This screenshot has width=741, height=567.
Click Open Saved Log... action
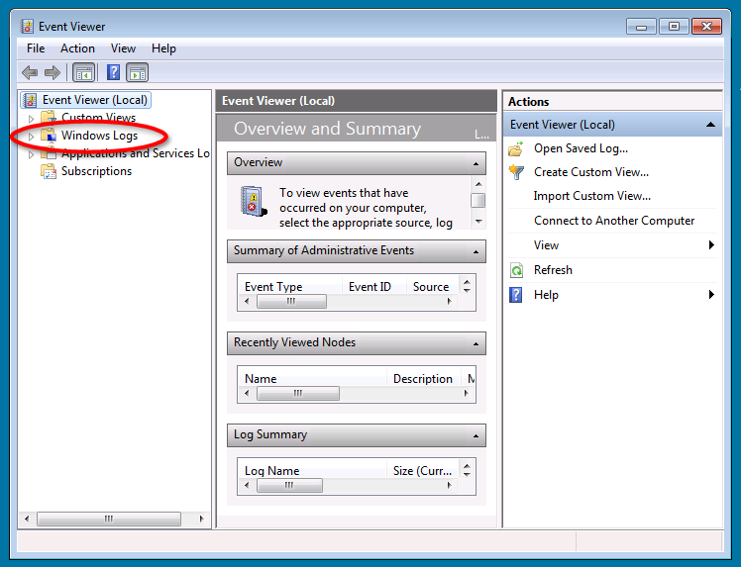coord(581,148)
